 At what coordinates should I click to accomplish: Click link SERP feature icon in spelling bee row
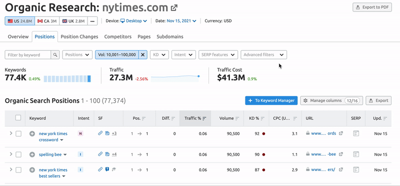pyautogui.click(x=100, y=154)
